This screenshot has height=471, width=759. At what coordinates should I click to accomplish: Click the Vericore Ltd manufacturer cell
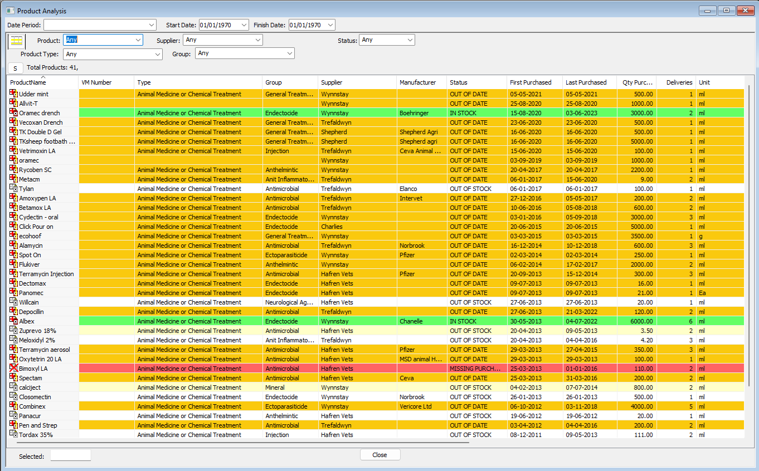422,406
